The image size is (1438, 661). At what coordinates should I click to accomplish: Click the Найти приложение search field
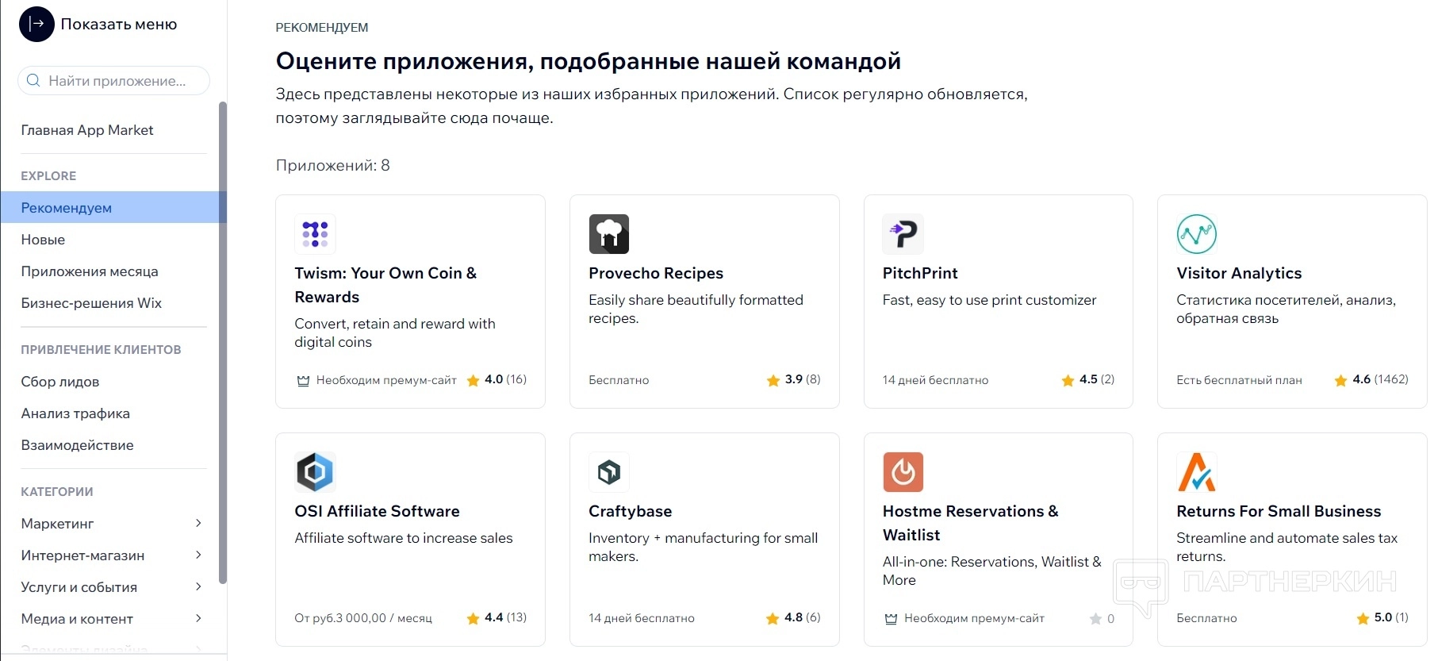pos(119,81)
